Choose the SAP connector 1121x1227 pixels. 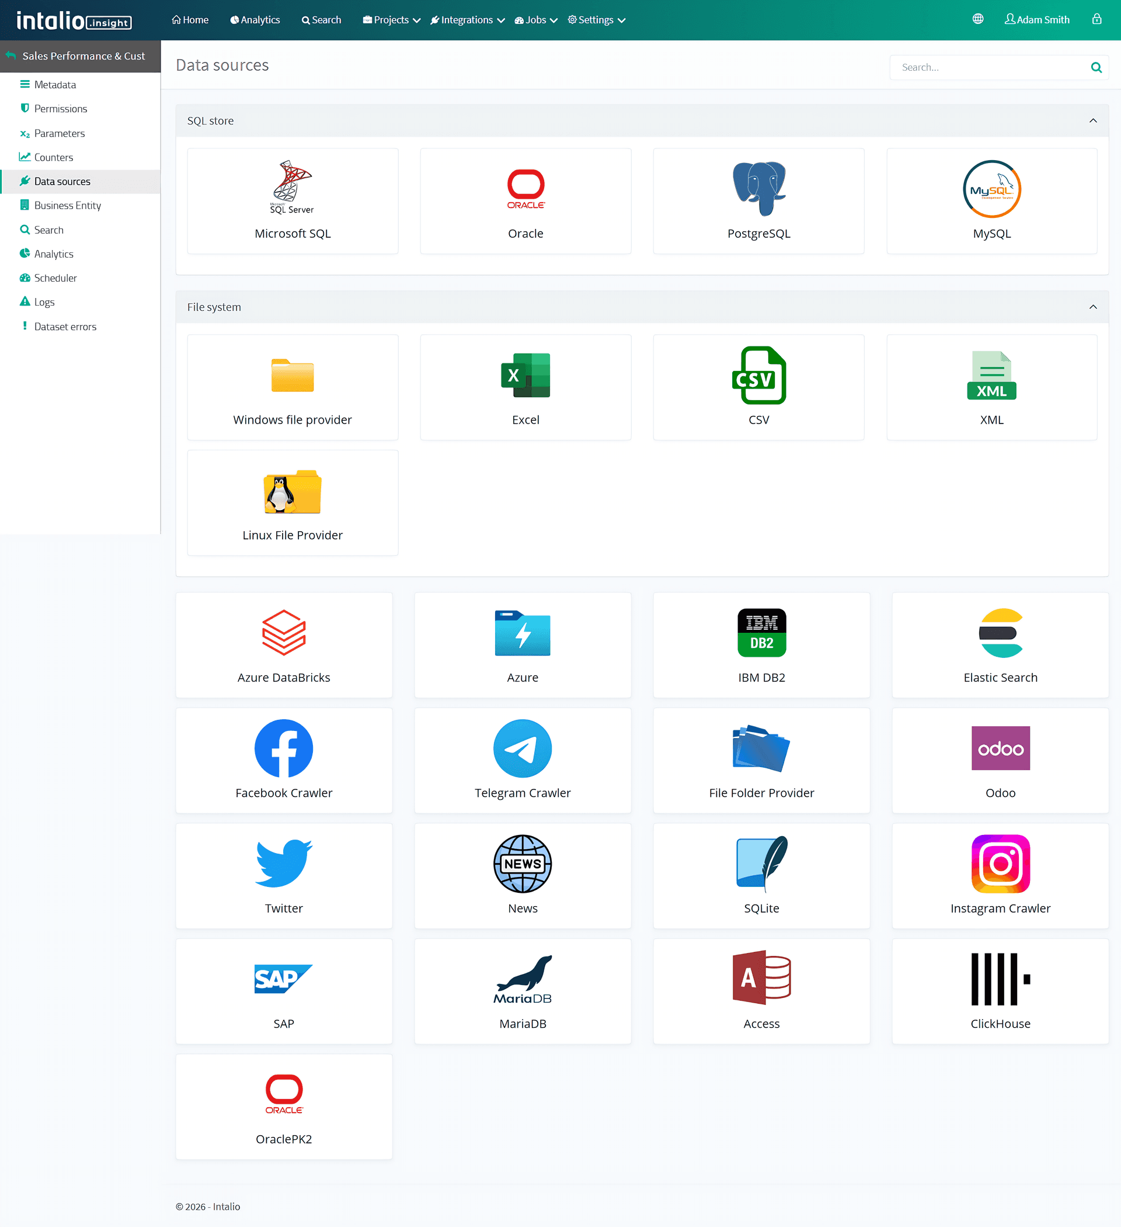(x=284, y=992)
